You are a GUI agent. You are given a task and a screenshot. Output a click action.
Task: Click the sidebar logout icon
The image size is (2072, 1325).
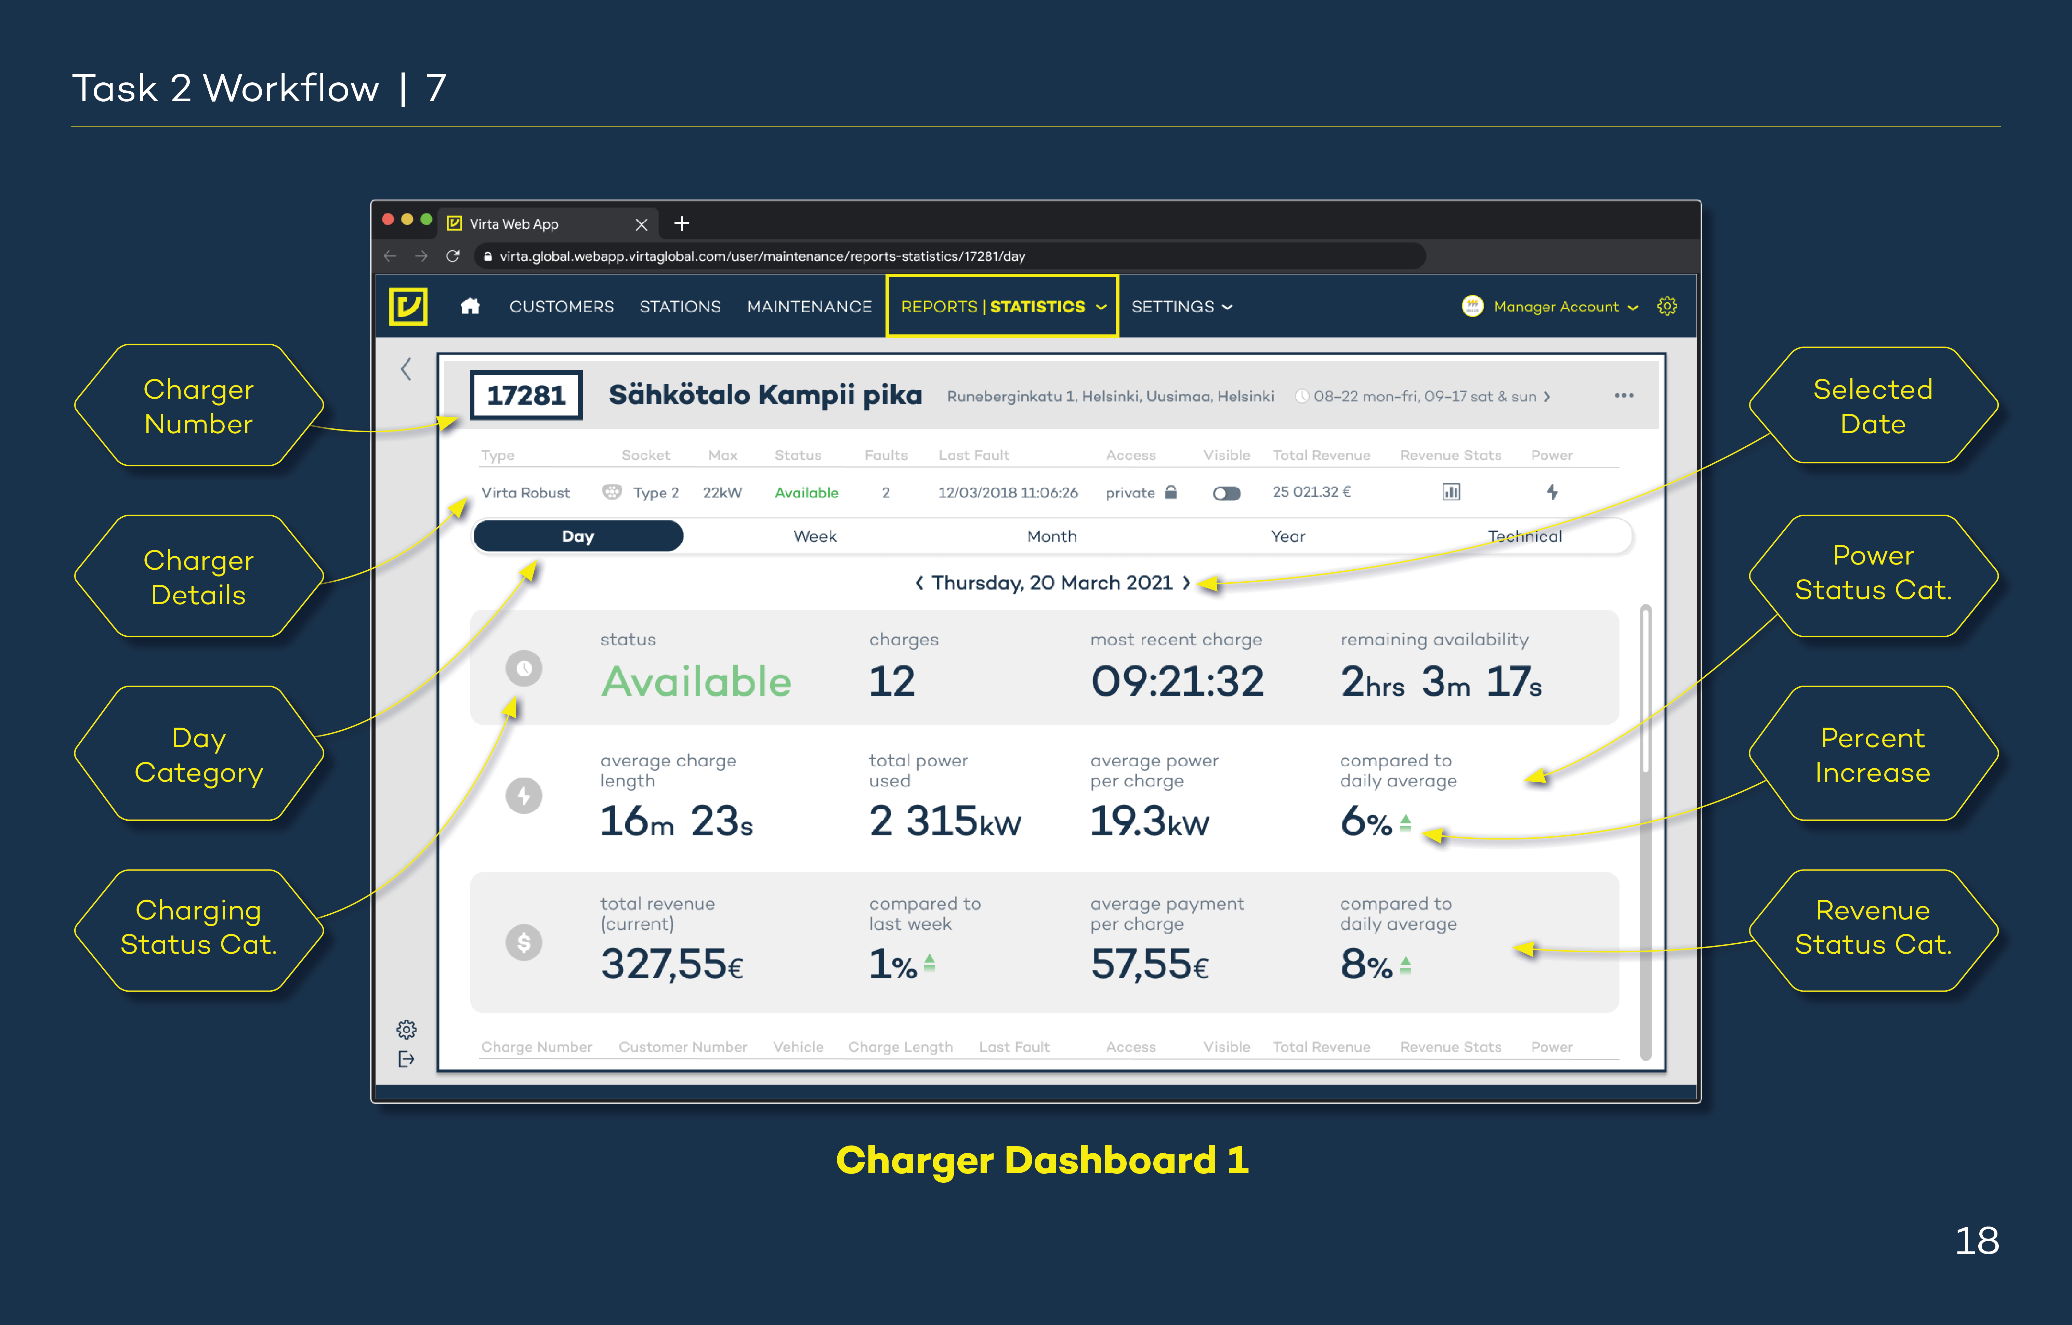[x=406, y=1059]
